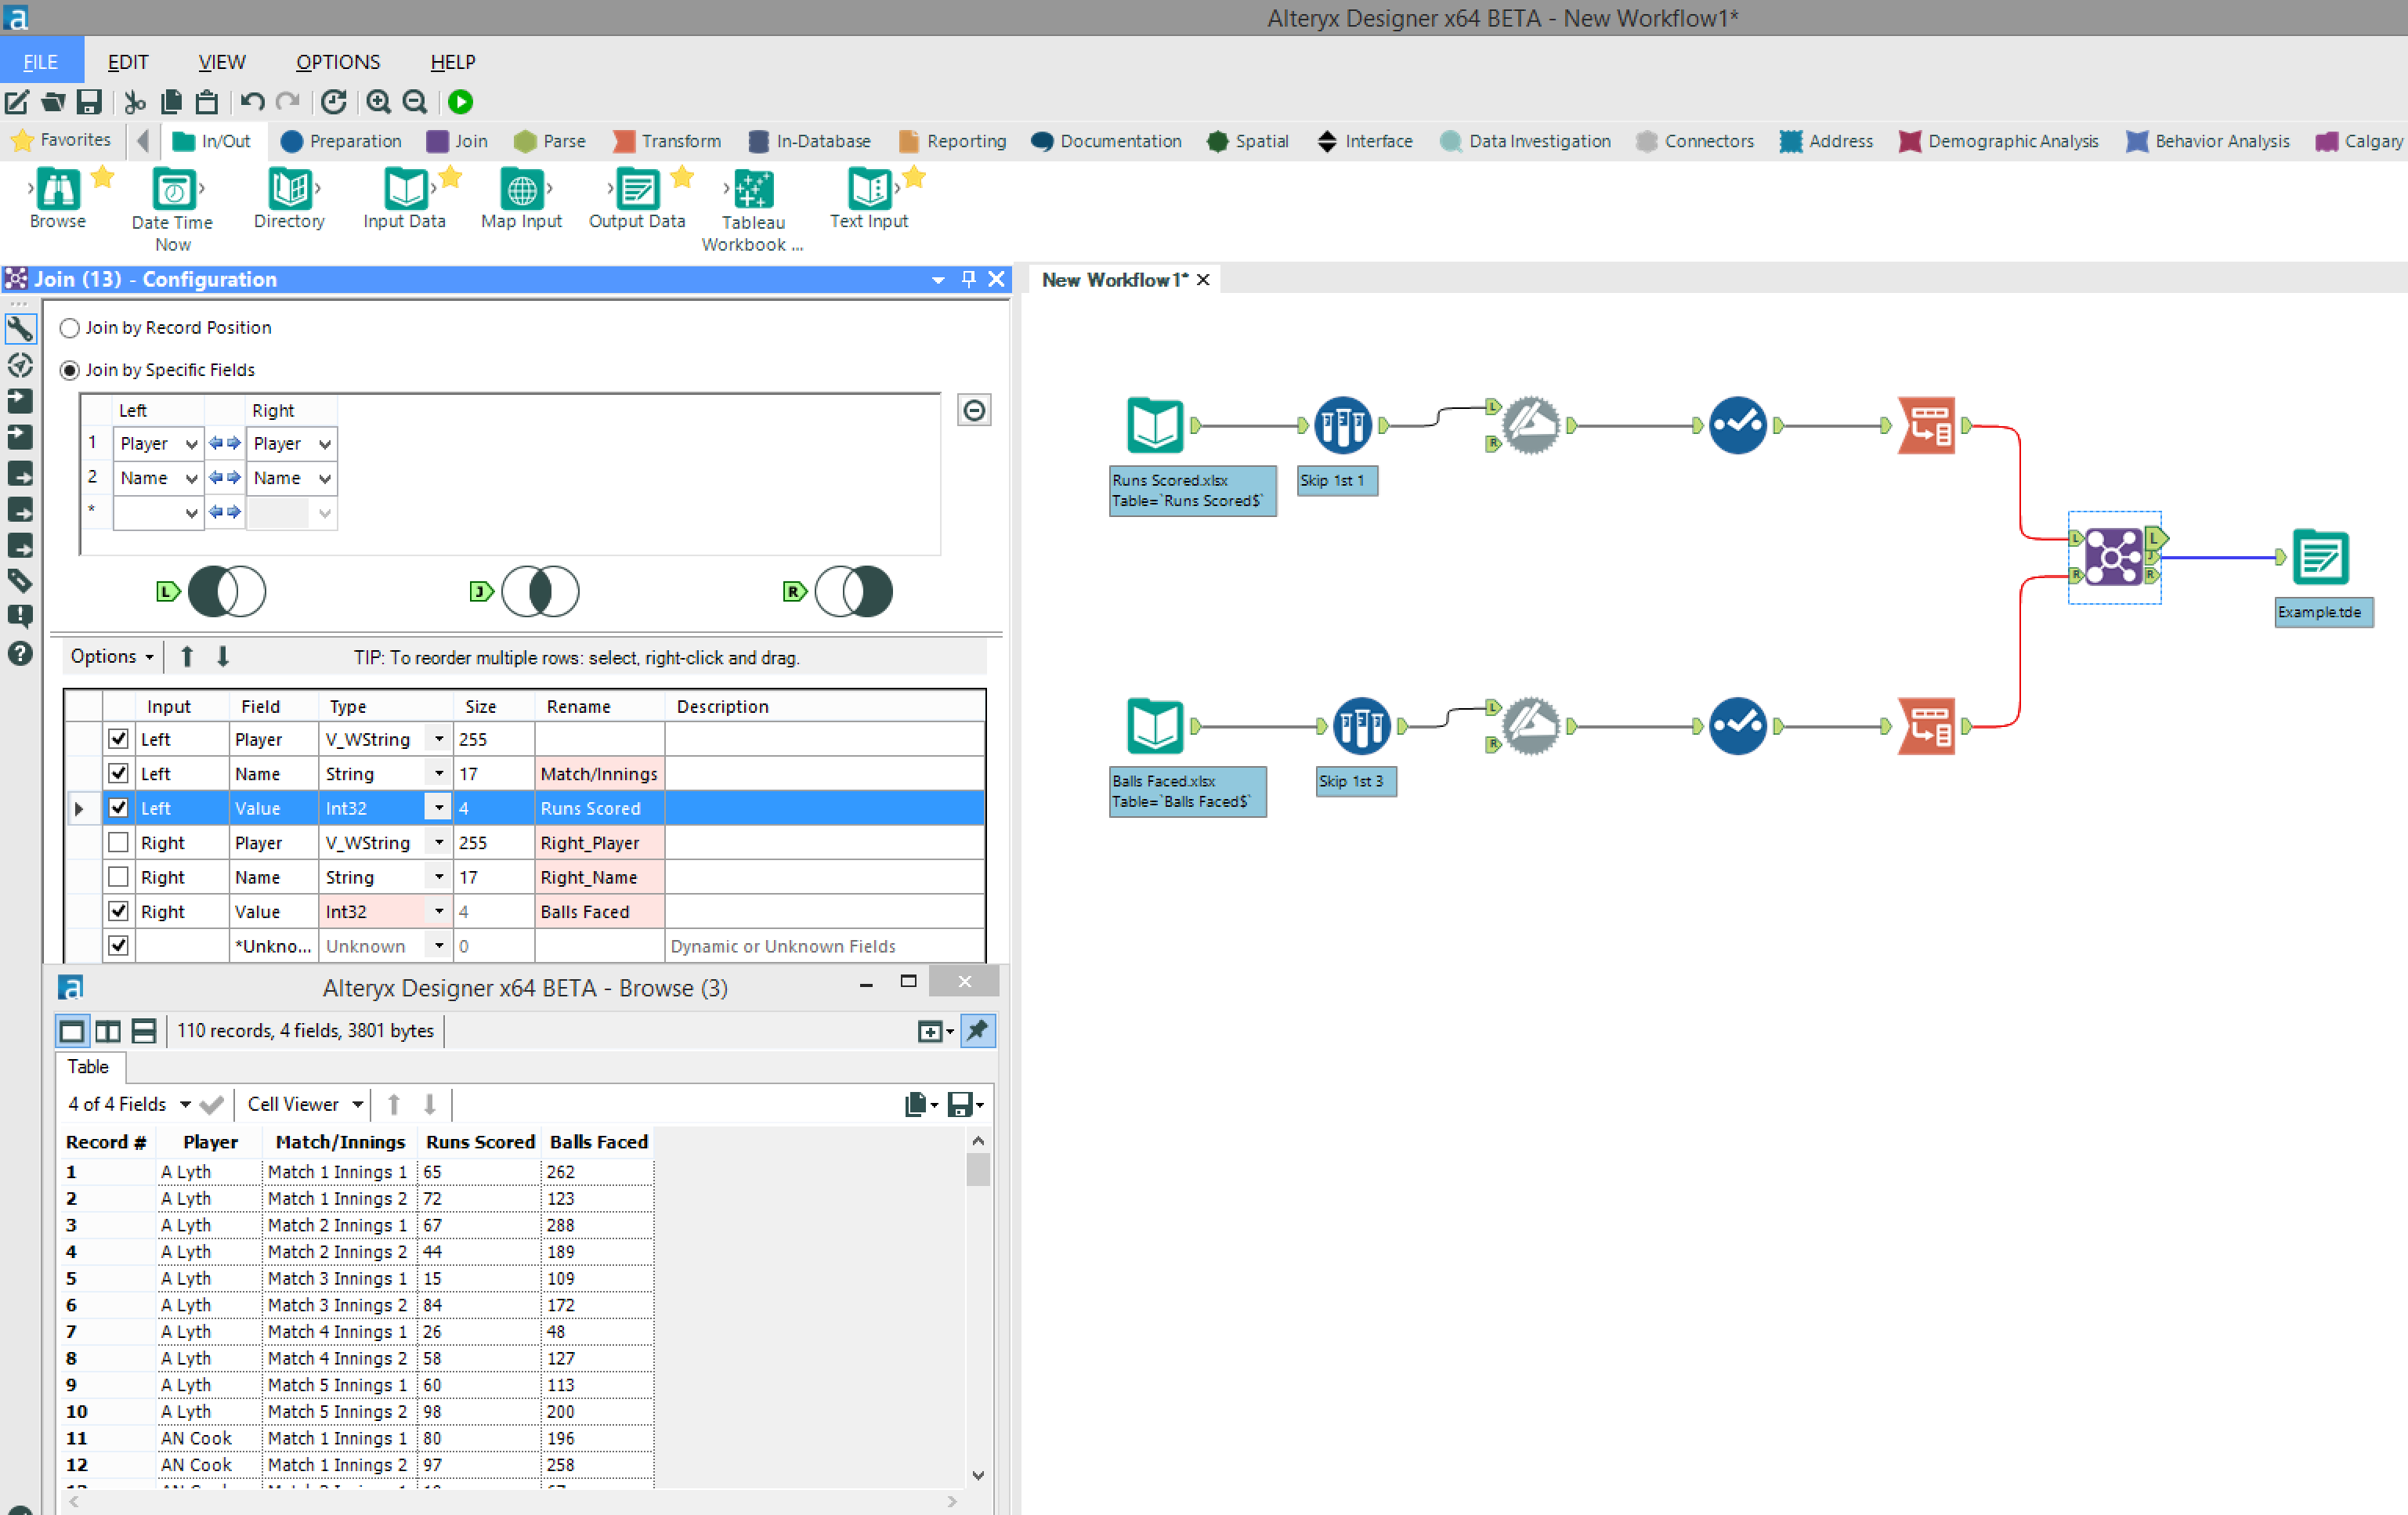The image size is (2408, 1515).
Task: Select the Map Input tool
Action: [x=521, y=199]
